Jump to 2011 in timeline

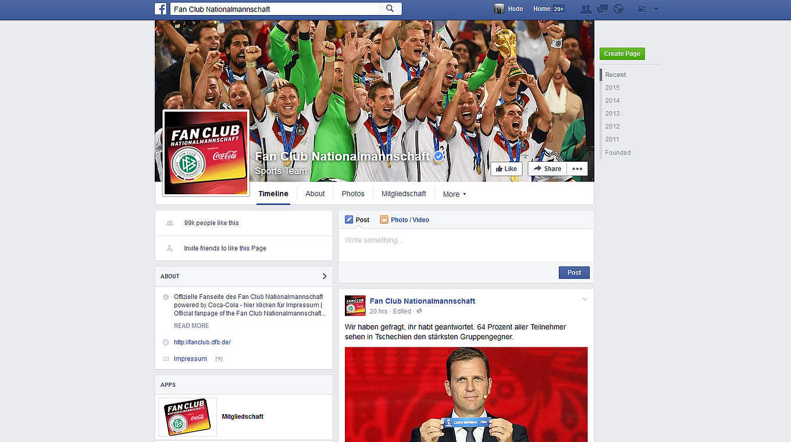coord(612,139)
